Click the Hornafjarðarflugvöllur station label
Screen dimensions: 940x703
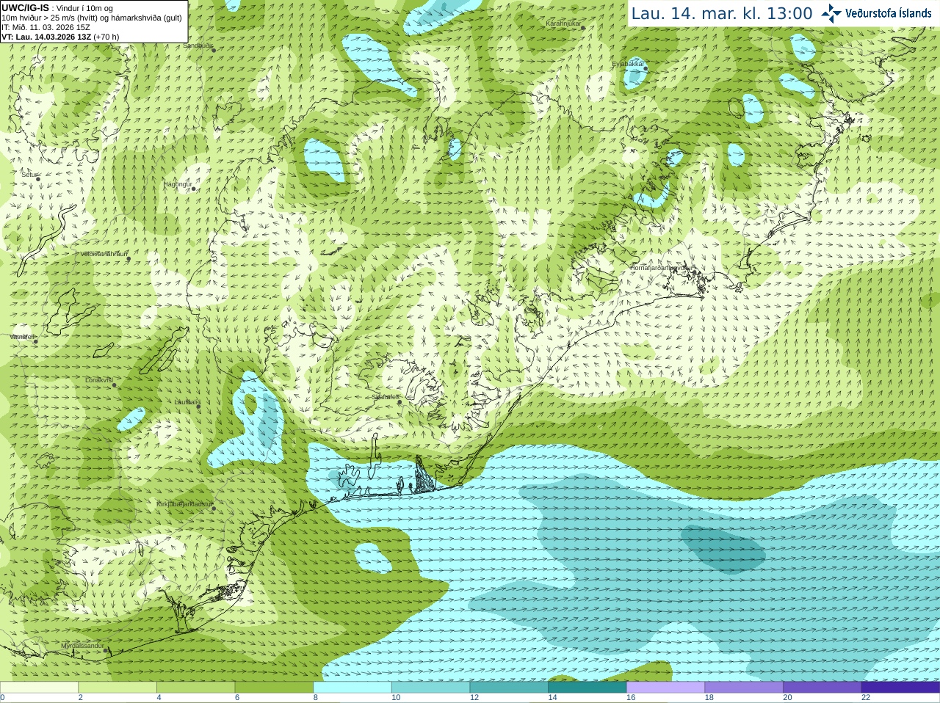(x=660, y=268)
